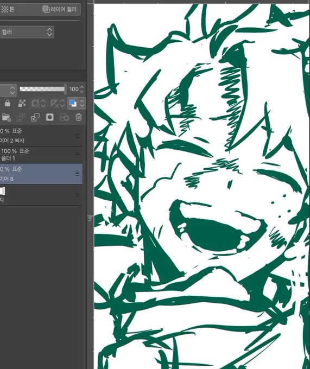Click grip handle of paper layer row
The width and height of the screenshot is (310, 369).
[77, 195]
